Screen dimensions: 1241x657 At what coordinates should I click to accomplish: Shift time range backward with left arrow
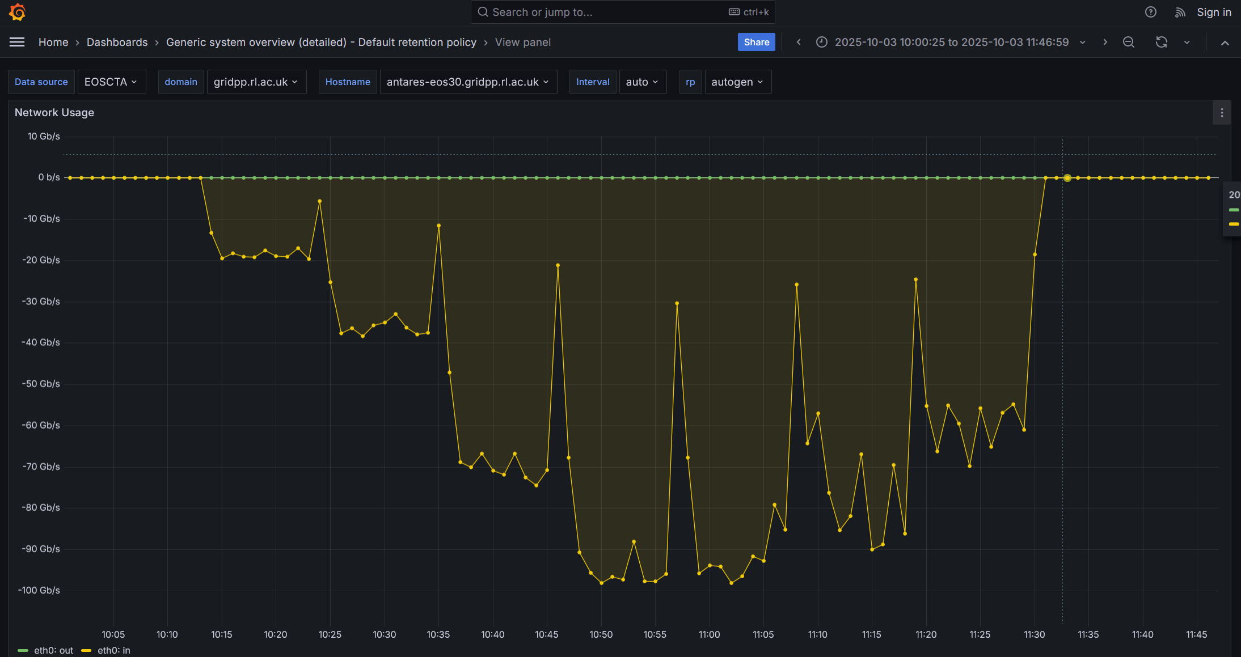pyautogui.click(x=799, y=42)
